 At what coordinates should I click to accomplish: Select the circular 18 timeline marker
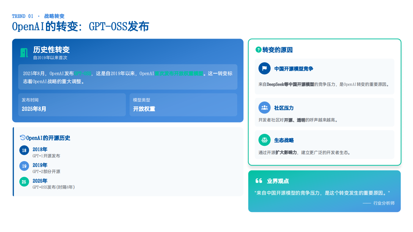pos(24,150)
